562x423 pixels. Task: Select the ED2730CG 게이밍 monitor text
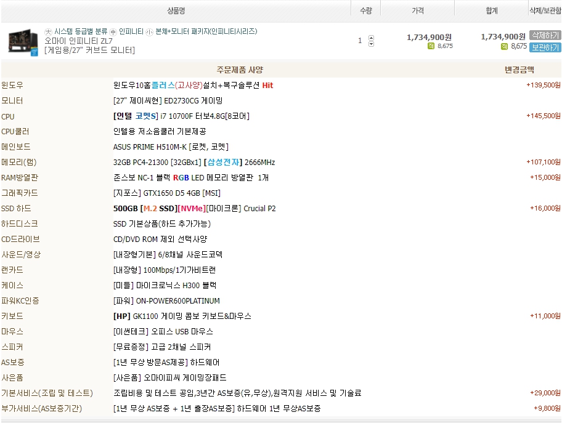pyautogui.click(x=168, y=100)
